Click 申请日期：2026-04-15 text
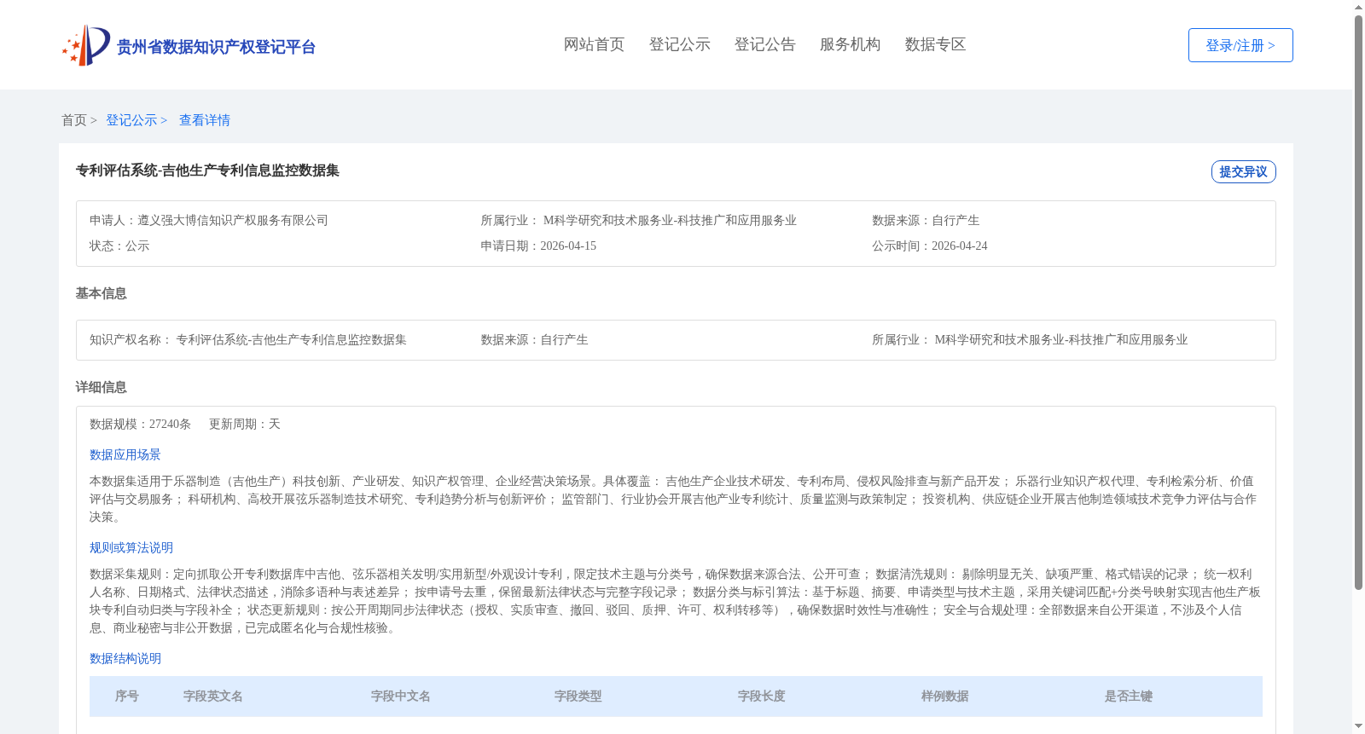This screenshot has width=1365, height=734. [x=538, y=246]
